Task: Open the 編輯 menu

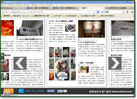Action: click(12, 5)
